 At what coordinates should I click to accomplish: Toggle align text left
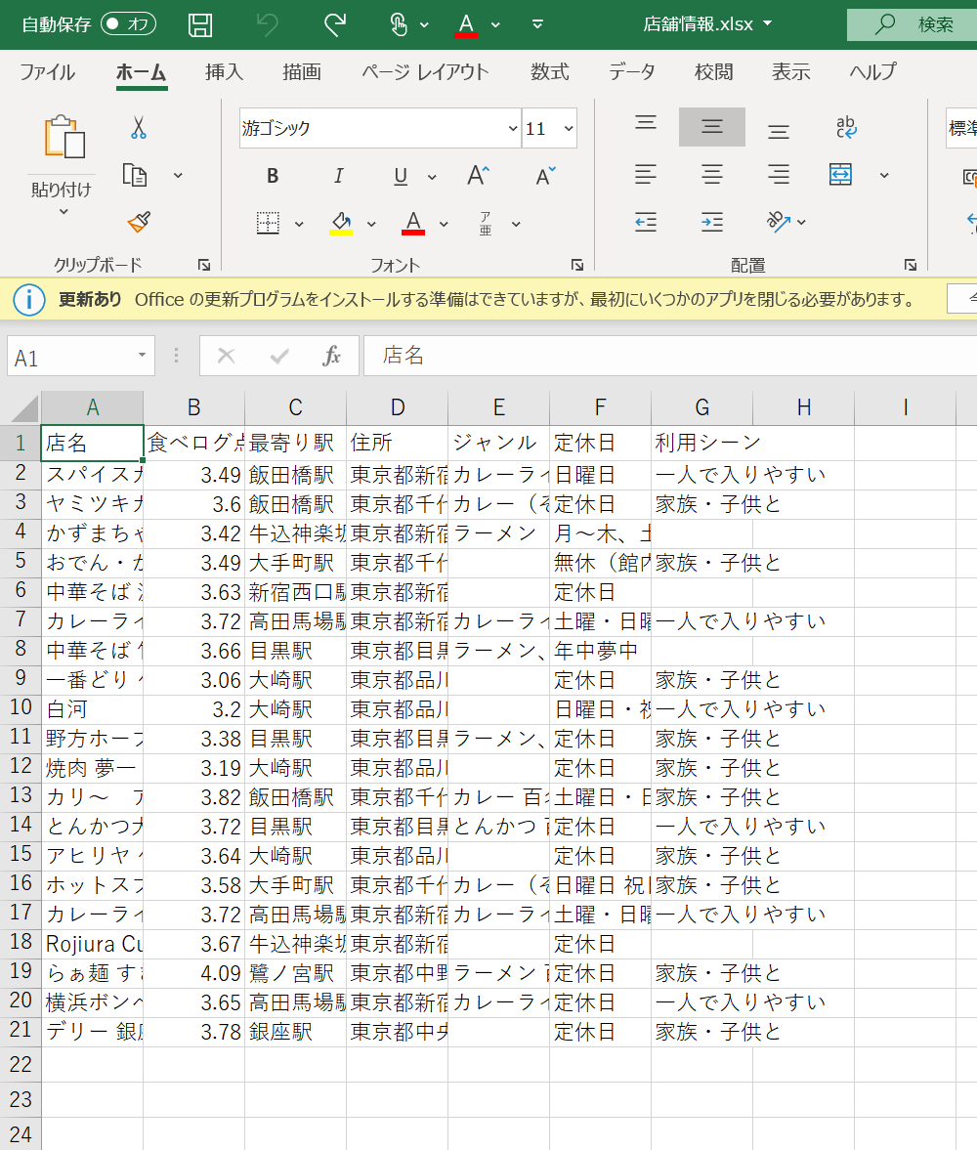coord(646,175)
